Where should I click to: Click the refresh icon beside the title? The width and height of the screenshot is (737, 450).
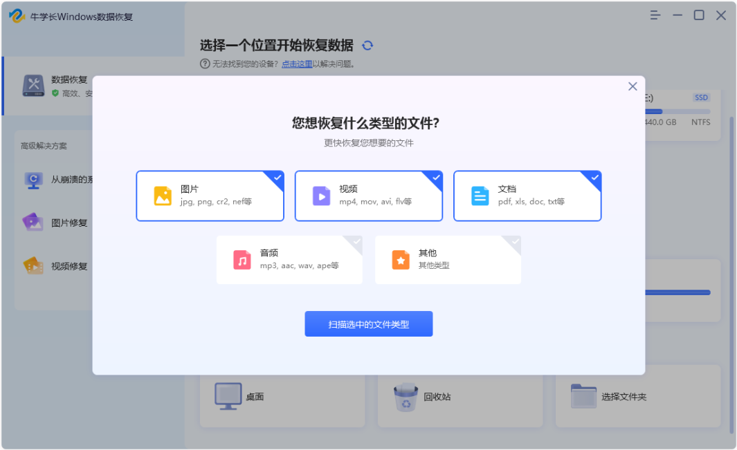(x=367, y=45)
